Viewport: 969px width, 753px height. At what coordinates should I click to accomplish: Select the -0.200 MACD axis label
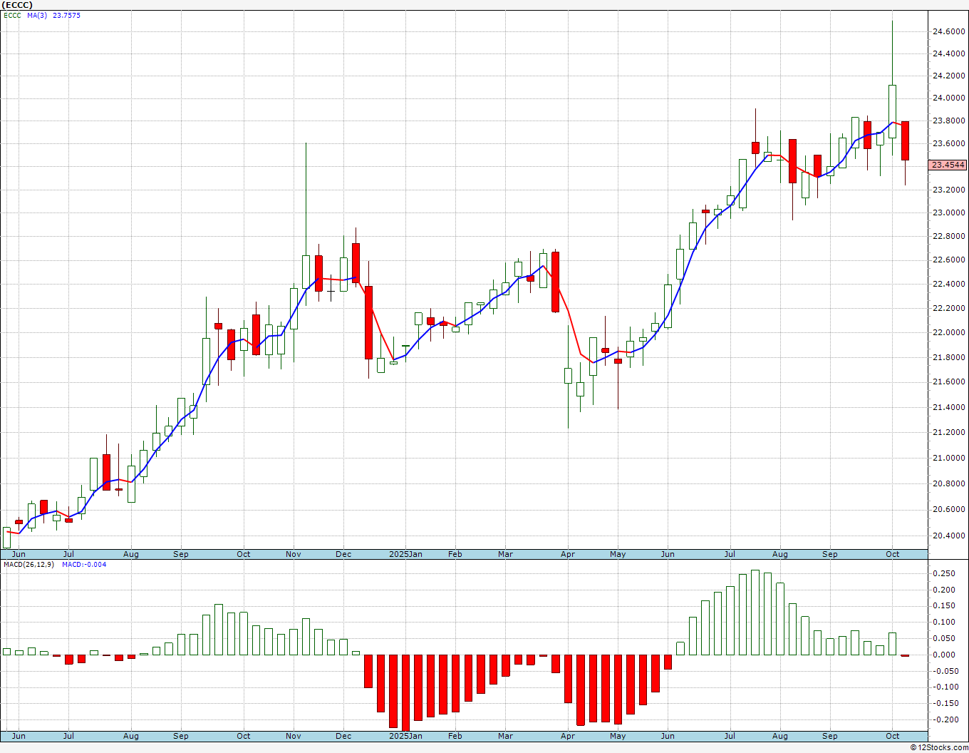coord(945,719)
